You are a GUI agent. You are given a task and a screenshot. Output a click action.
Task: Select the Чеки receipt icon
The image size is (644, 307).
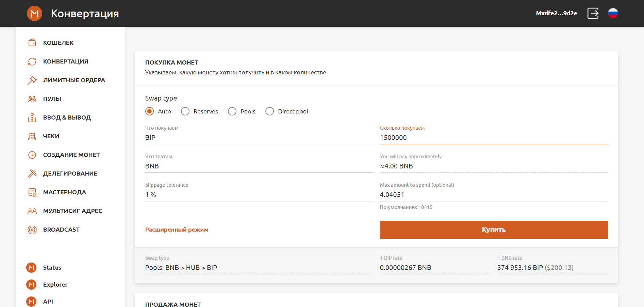click(x=32, y=136)
